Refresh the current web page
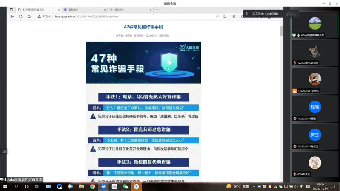The height and width of the screenshot is (191, 340). point(20,17)
